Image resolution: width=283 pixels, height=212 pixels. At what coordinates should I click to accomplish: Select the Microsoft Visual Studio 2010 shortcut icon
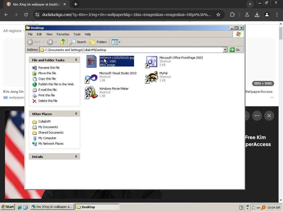click(x=91, y=78)
